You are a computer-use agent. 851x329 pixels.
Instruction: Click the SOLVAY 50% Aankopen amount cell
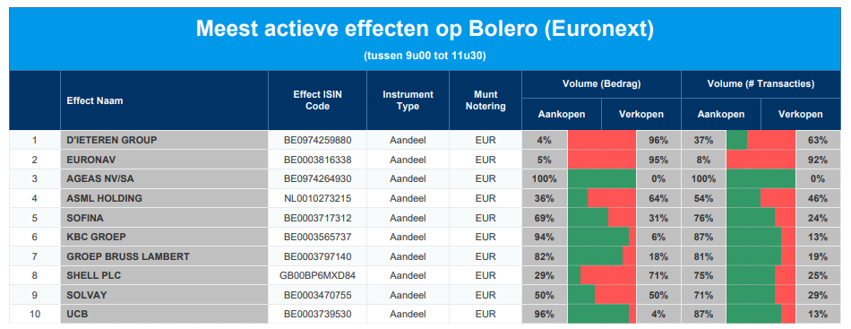(x=545, y=295)
